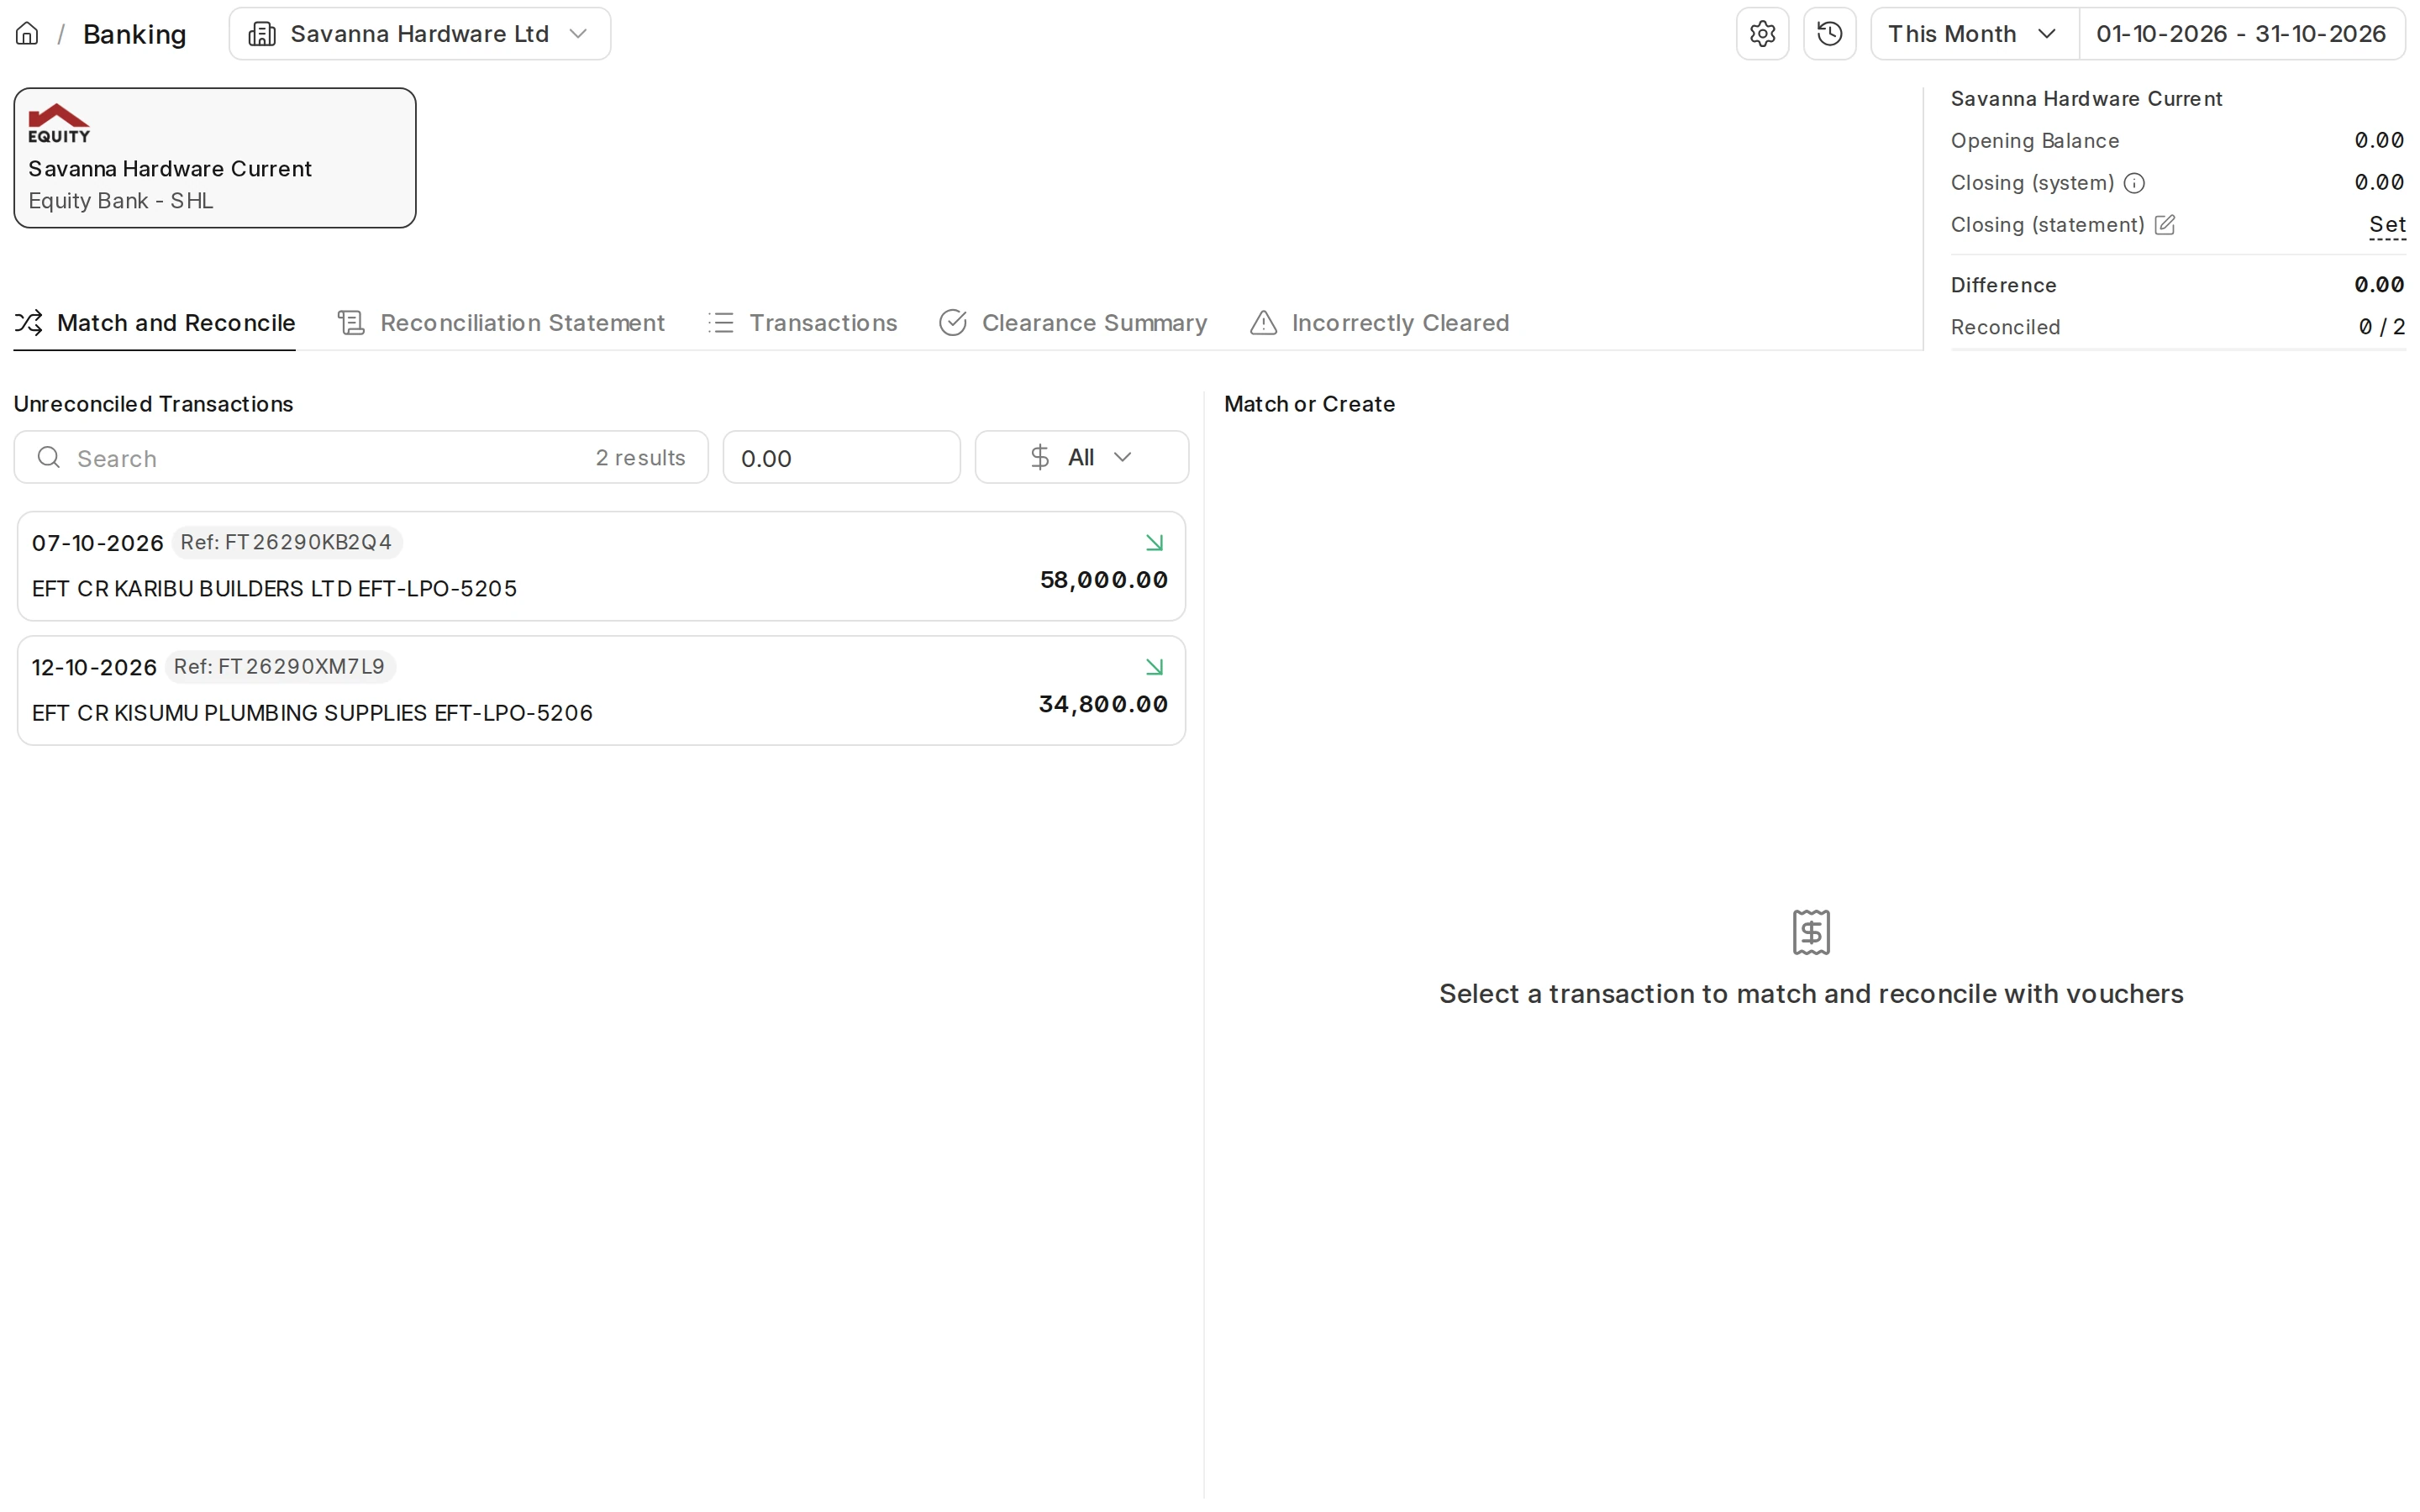Select Karibu Builders 58,000.00 transaction
The width and height of the screenshot is (2420, 1512).
(x=601, y=566)
